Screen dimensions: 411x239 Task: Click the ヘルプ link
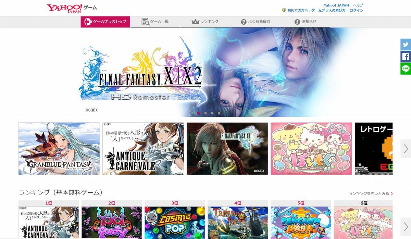[358, 5]
